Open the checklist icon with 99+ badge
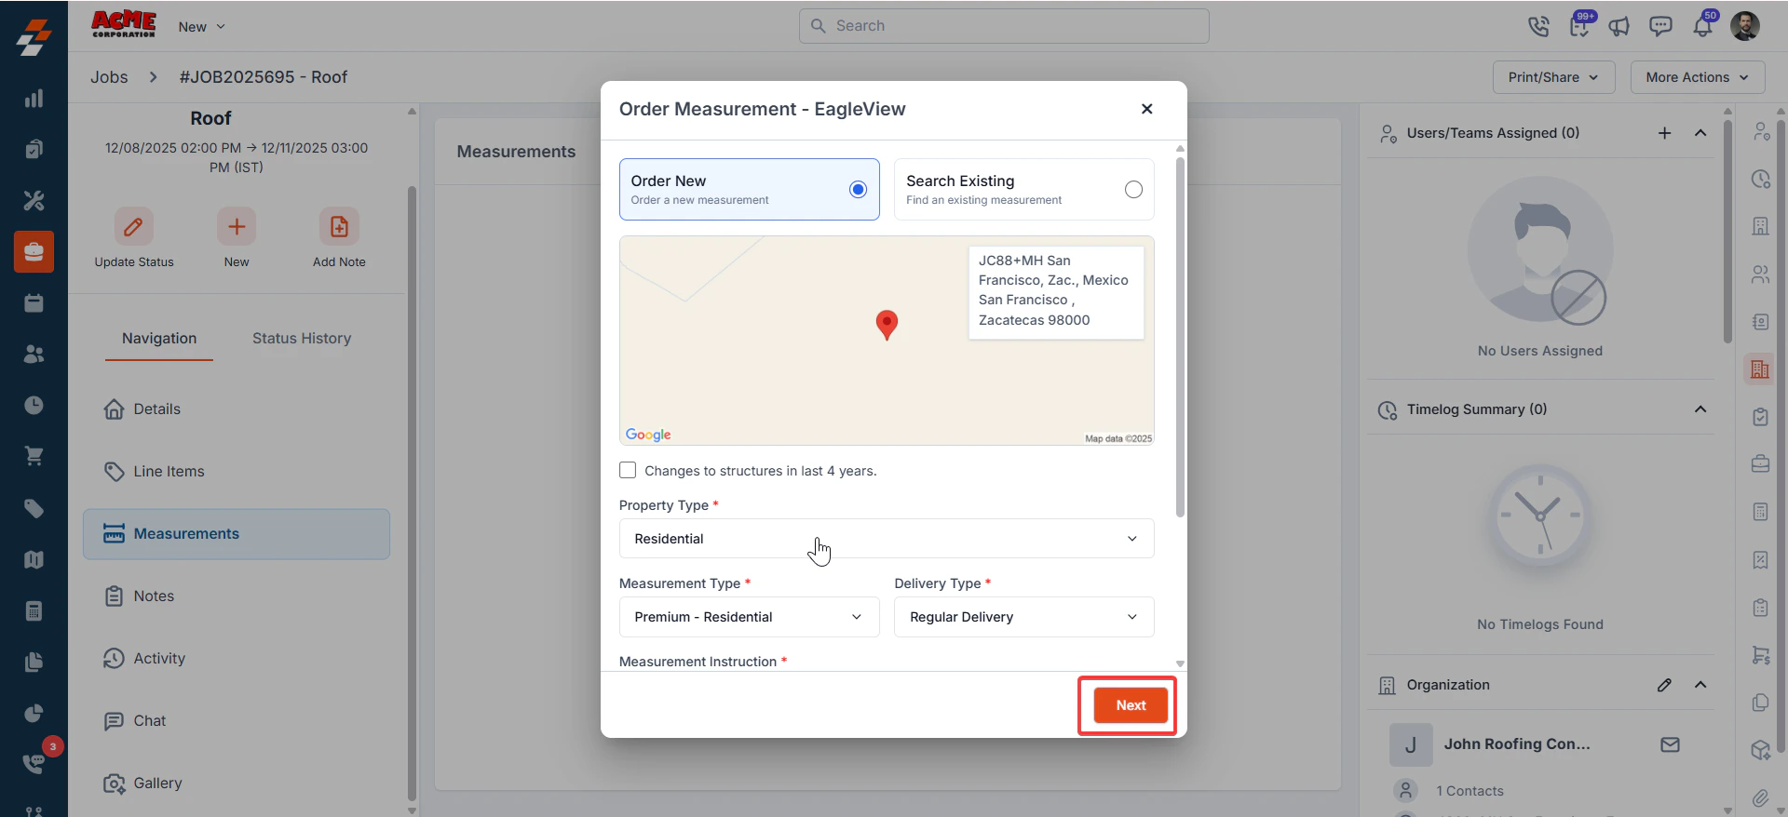 tap(1579, 26)
